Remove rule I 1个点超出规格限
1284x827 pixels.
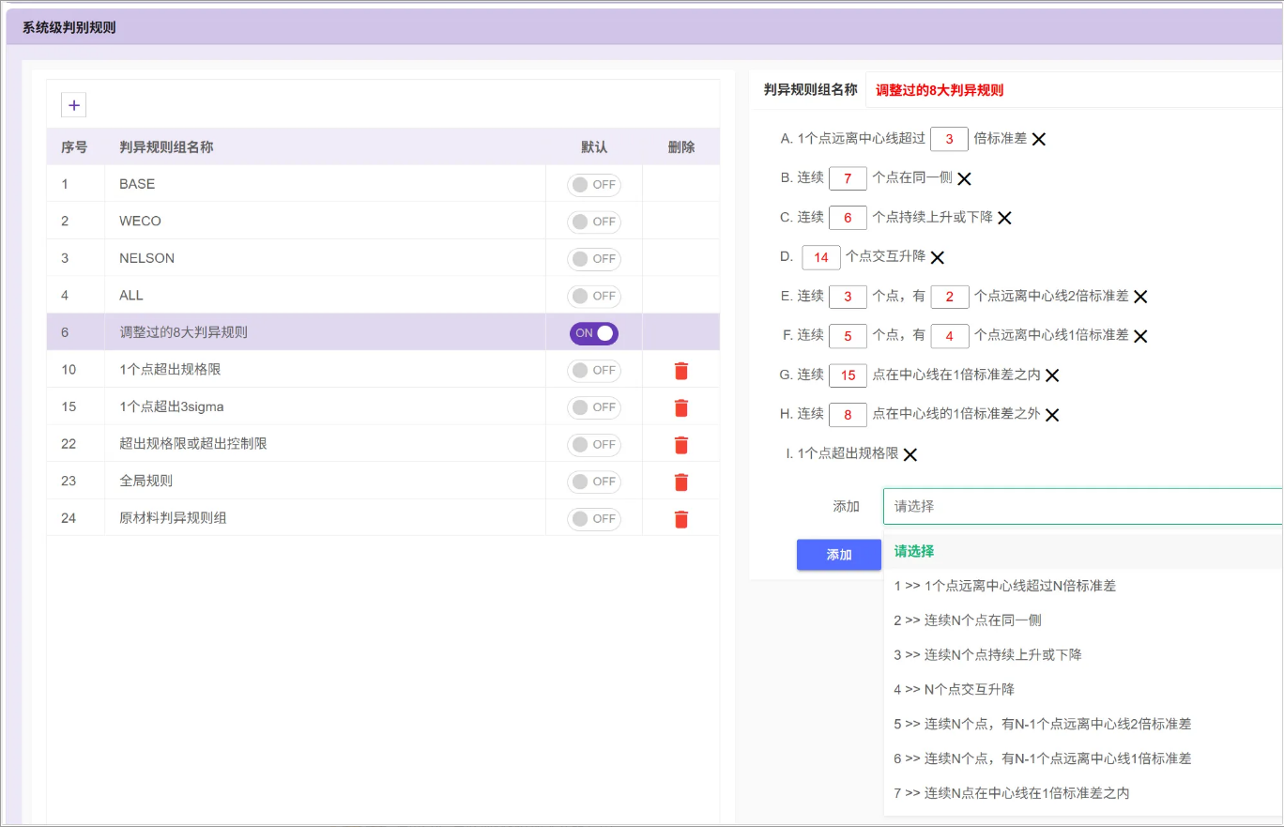(909, 454)
